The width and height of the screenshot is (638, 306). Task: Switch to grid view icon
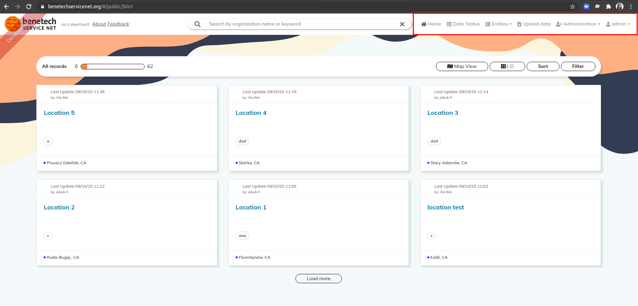[x=503, y=66]
